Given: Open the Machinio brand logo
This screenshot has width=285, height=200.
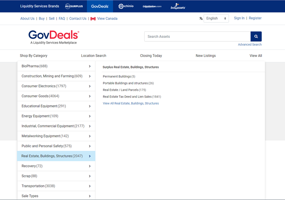Looking at the screenshot, I should tap(126, 6).
